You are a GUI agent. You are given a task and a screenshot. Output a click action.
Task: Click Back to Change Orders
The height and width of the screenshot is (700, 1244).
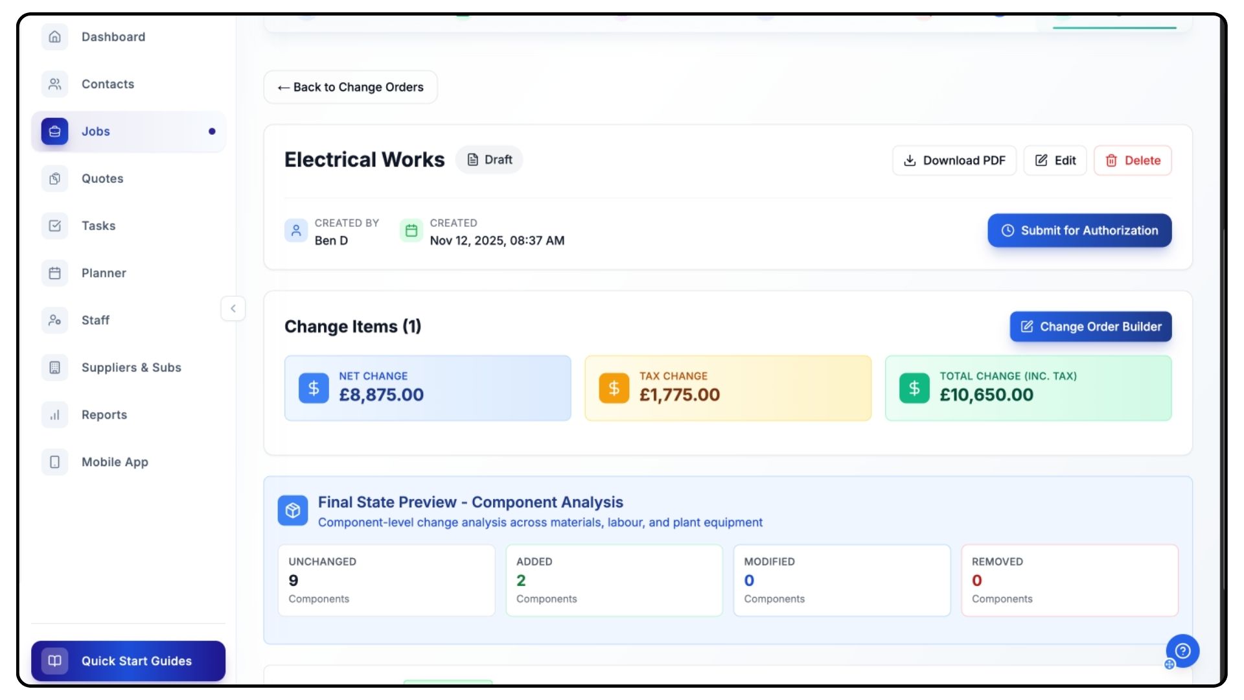(351, 87)
